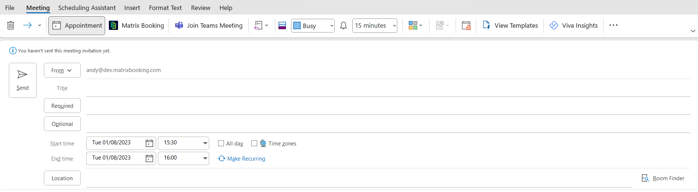Click the reminder bell icon

pos(343,25)
